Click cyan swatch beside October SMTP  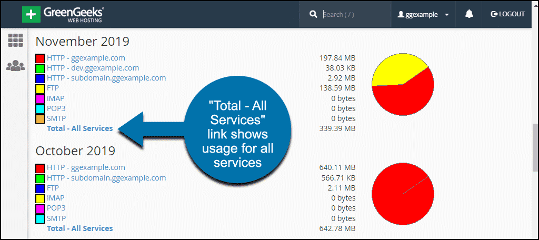[40, 218]
